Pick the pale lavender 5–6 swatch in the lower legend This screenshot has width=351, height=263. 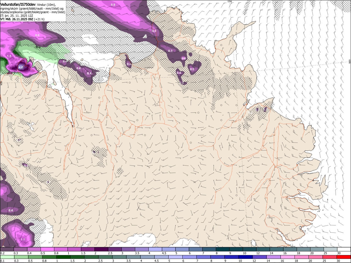coord(175,257)
